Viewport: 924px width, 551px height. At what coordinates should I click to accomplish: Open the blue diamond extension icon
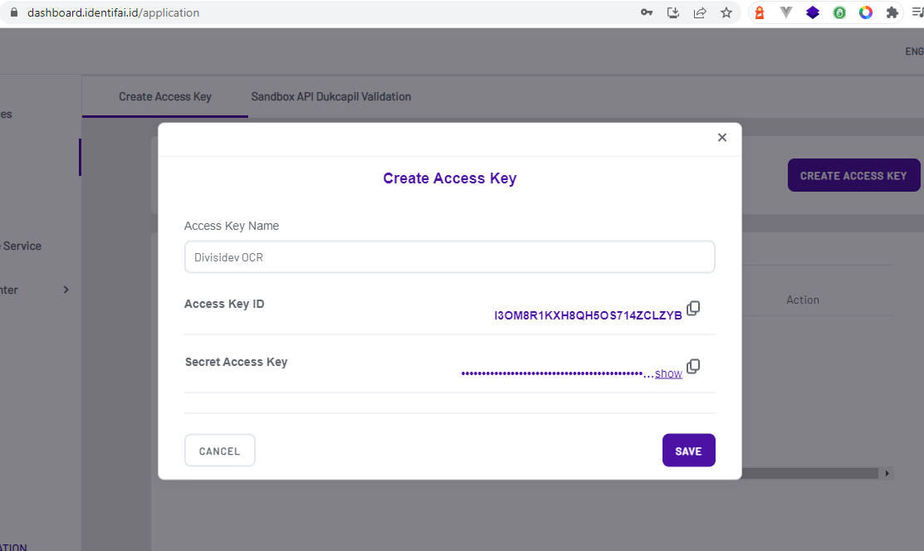[x=813, y=12]
